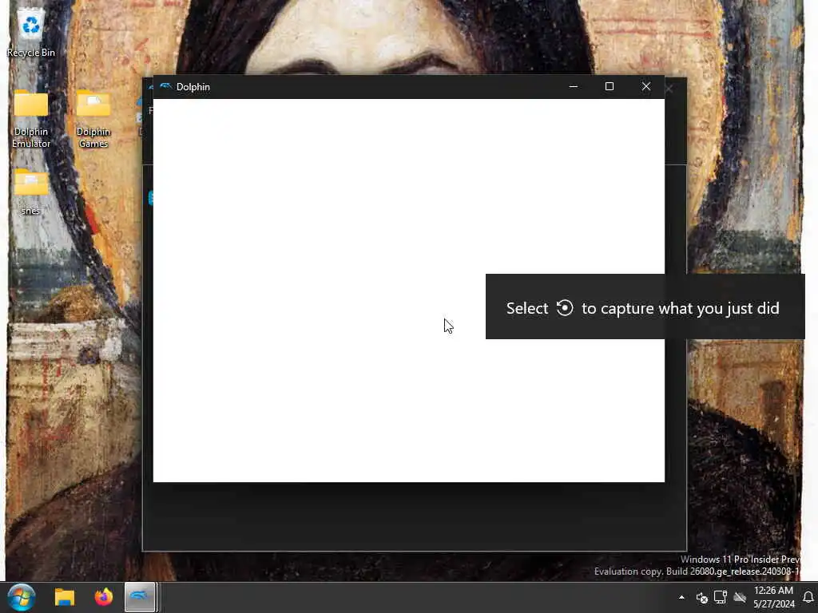Select the snes desktop folder

31,192
